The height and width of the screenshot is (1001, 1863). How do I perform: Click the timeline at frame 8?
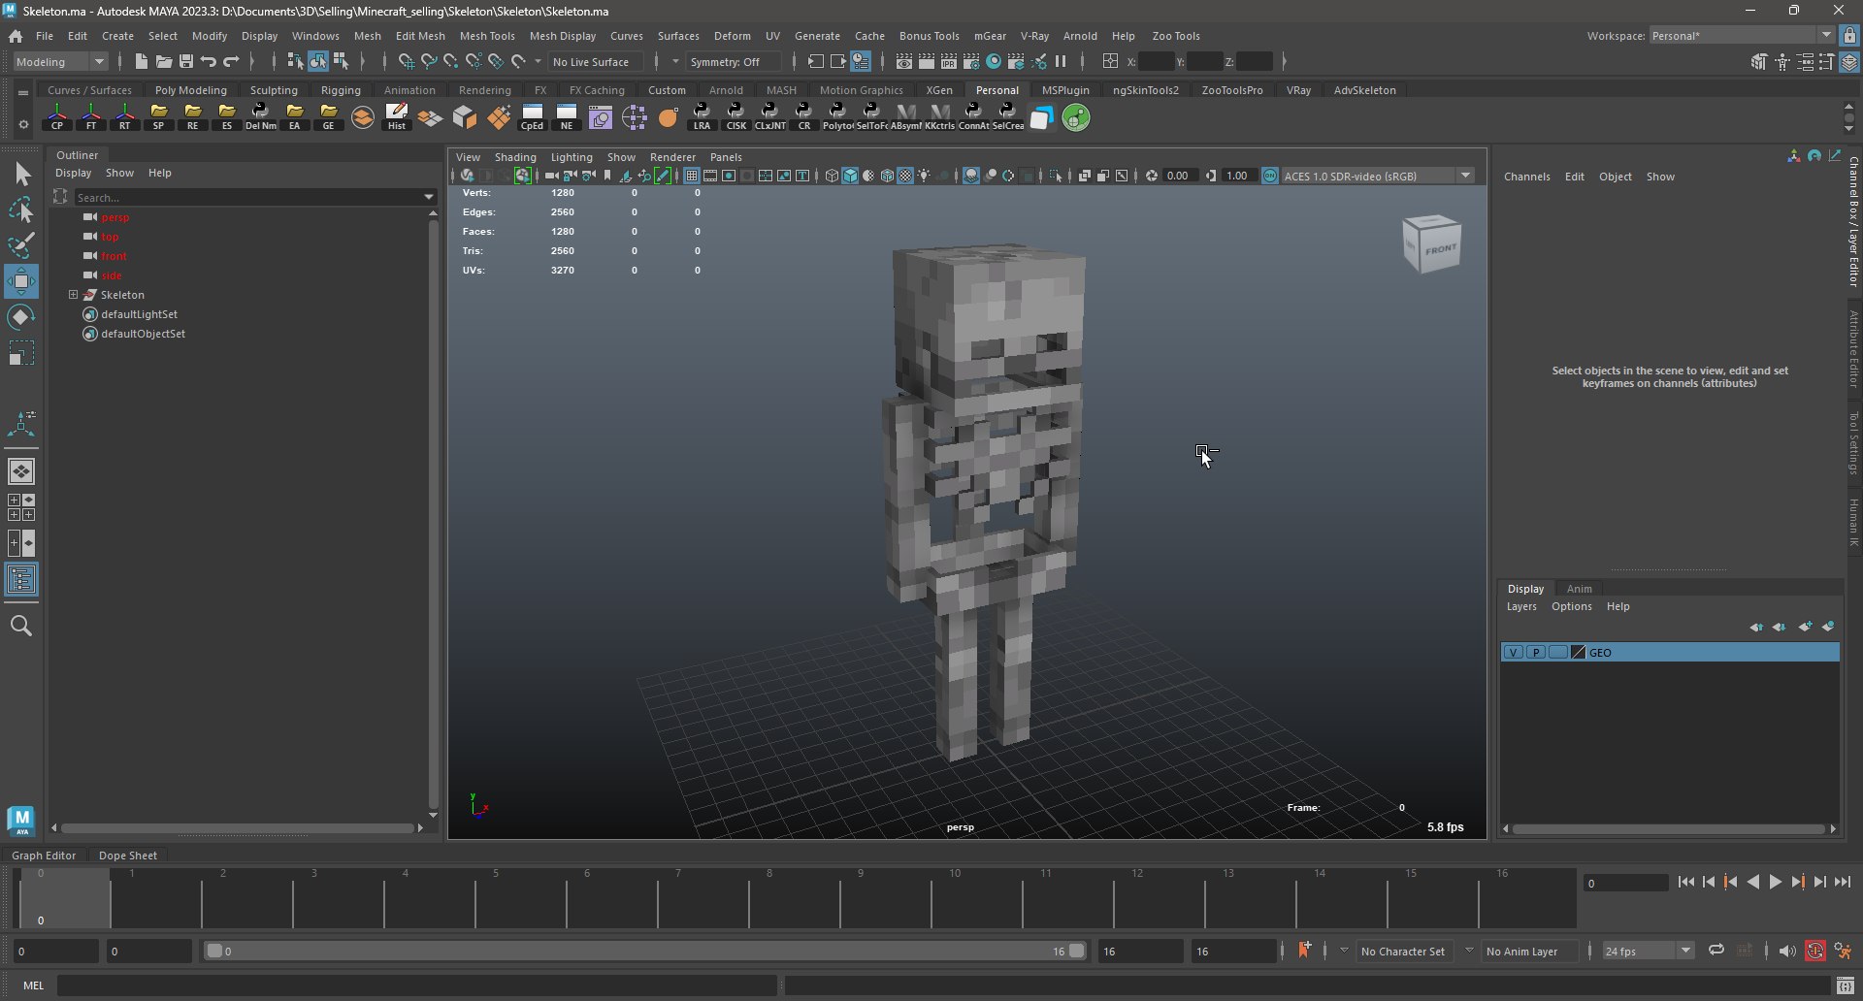tap(769, 897)
